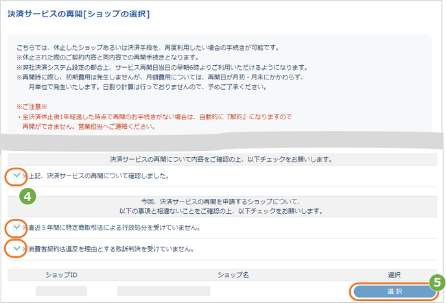Click the greyed-out shop name cell

click(164, 291)
